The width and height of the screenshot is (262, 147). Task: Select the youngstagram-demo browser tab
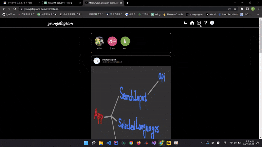(103, 3)
